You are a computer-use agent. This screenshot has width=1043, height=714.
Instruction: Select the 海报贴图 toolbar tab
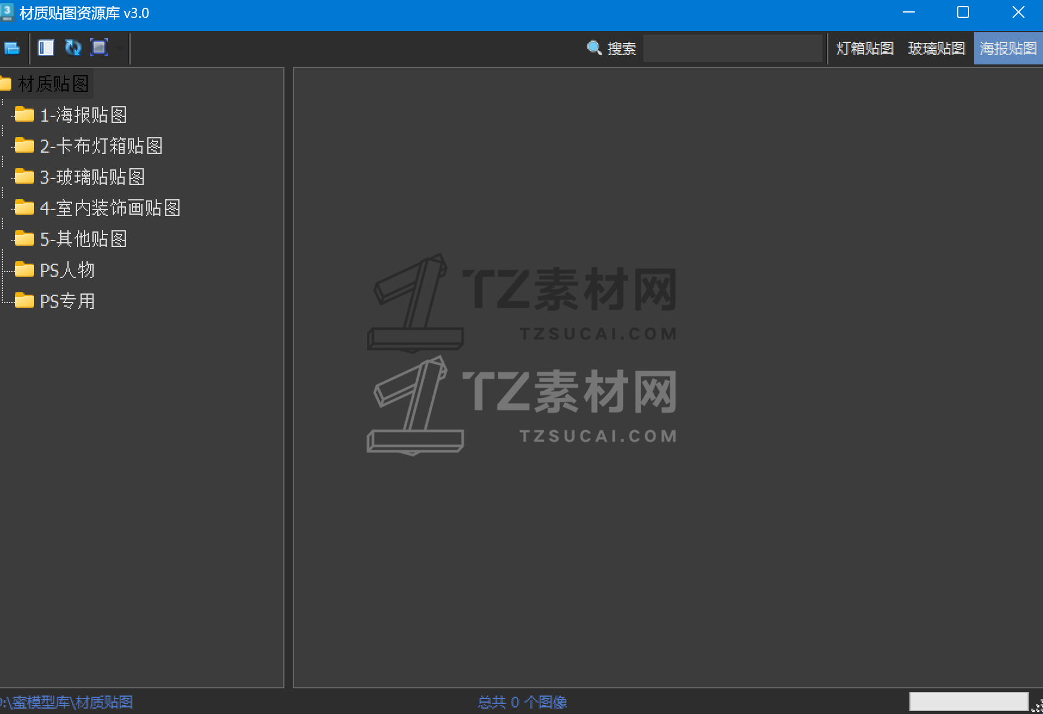pyautogui.click(x=1008, y=48)
